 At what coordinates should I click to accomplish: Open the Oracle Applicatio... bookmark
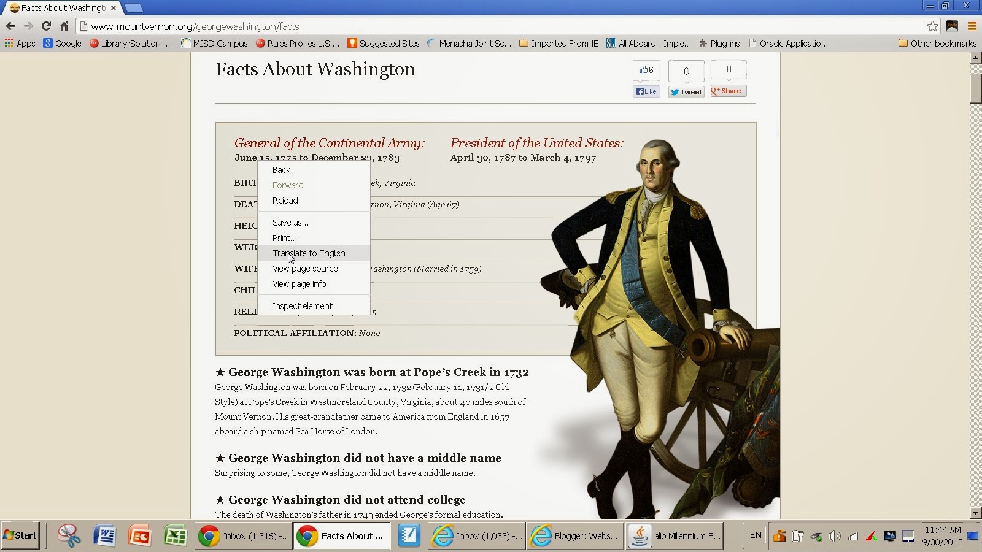coord(788,44)
